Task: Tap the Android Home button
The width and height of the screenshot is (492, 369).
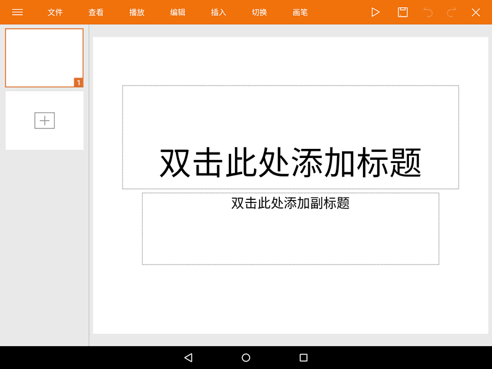Action: (246, 357)
